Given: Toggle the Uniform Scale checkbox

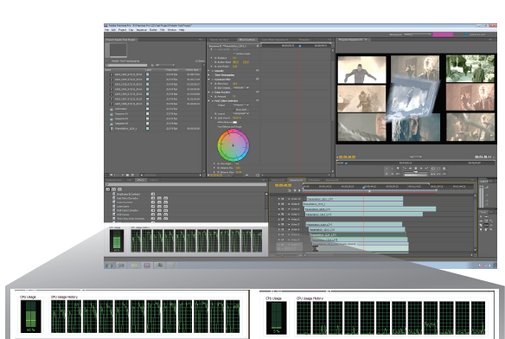Looking at the screenshot, I should pos(234,54).
